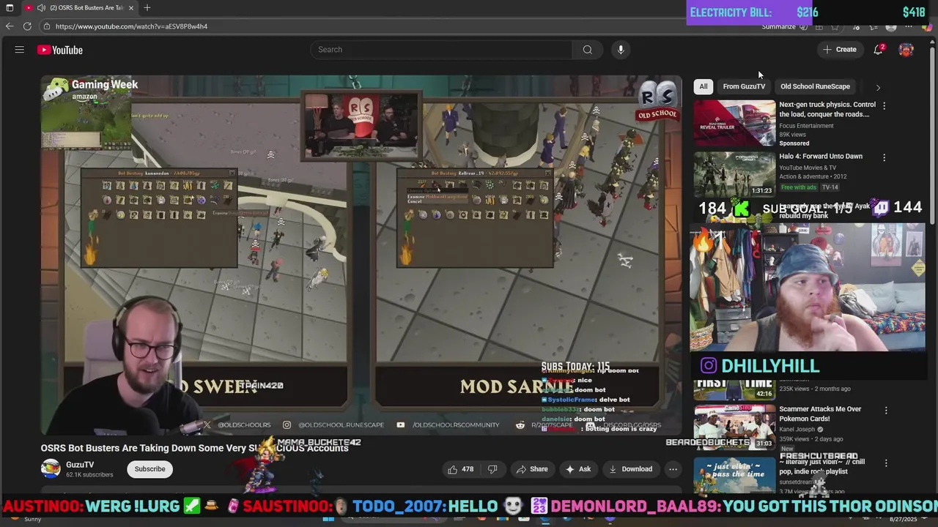938x527 pixels.
Task: Open more actions for the video
Action: [673, 469]
